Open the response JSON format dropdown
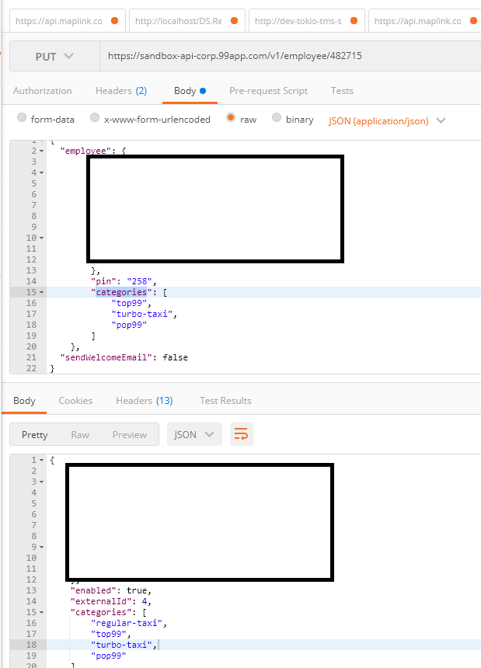This screenshot has width=481, height=668. point(194,434)
